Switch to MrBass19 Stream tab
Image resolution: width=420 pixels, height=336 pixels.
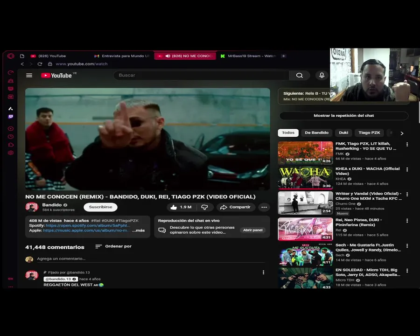pyautogui.click(x=248, y=56)
